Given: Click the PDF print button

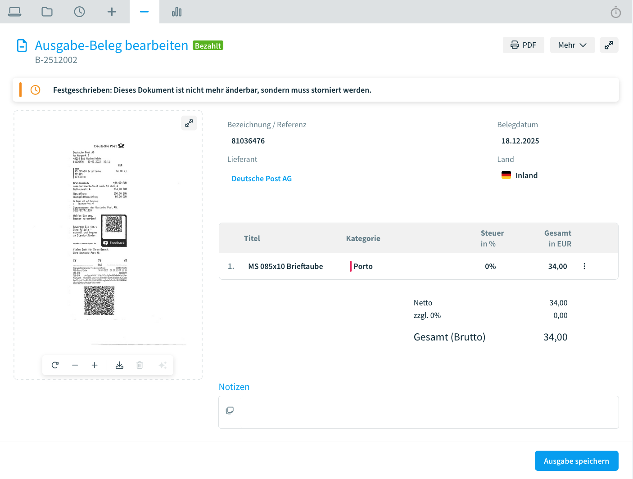Looking at the screenshot, I should (523, 45).
